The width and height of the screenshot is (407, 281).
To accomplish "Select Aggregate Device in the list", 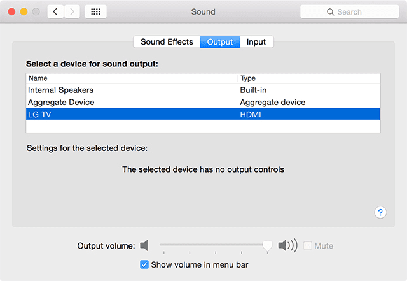I will pos(61,103).
